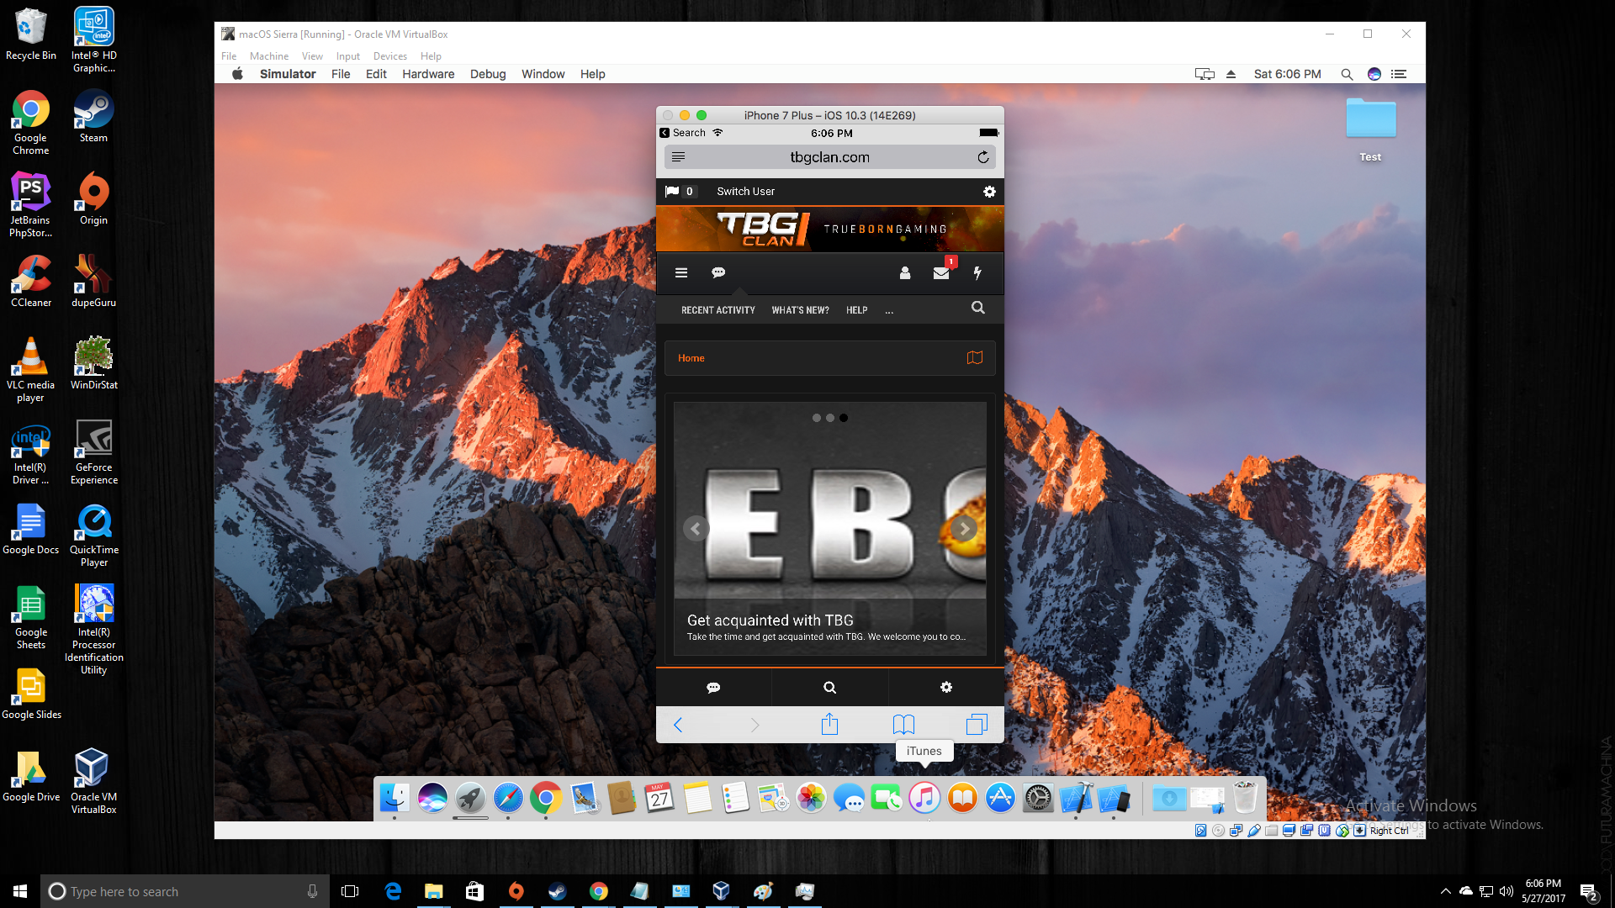The height and width of the screenshot is (908, 1615).
Task: Tap the bottom bar gear icon
Action: (946, 688)
